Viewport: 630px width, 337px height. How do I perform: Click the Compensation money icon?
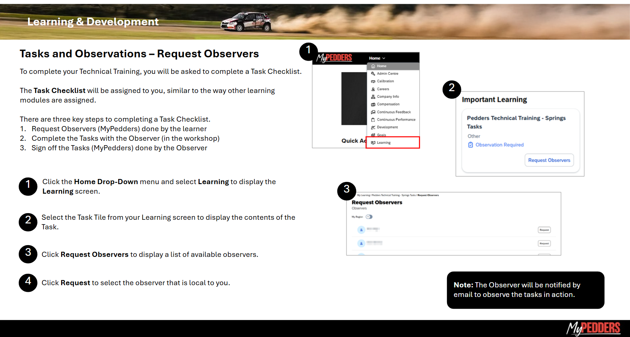[373, 104]
